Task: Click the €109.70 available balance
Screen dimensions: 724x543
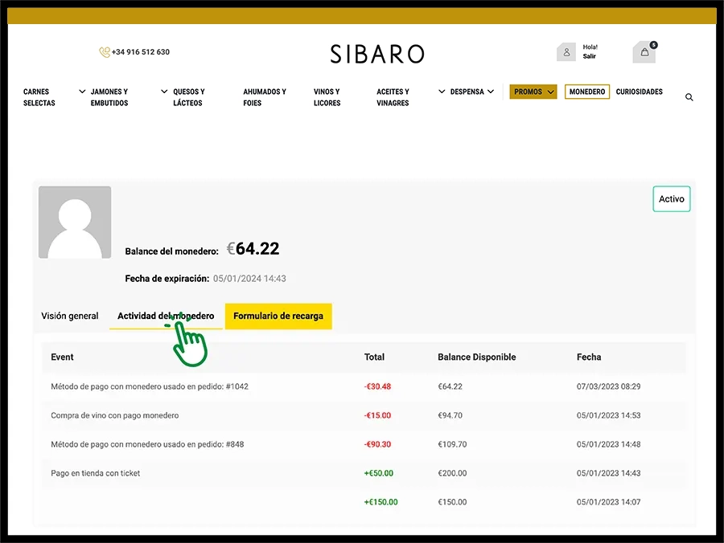Action: tap(452, 444)
